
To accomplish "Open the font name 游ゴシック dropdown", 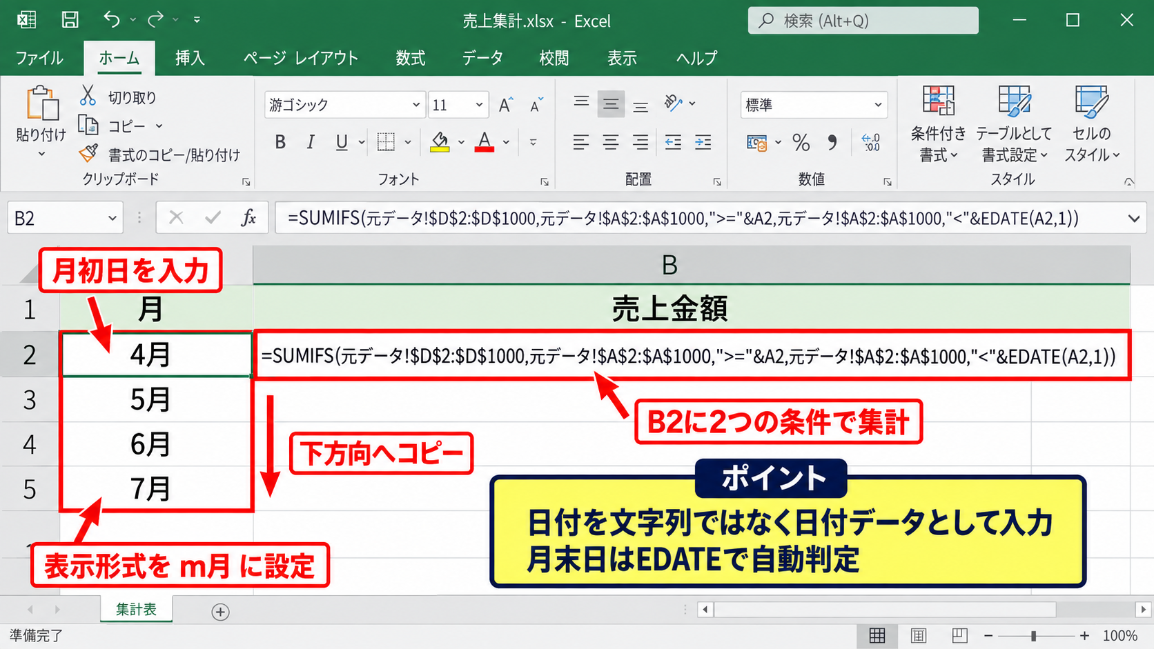I will pyautogui.click(x=416, y=105).
